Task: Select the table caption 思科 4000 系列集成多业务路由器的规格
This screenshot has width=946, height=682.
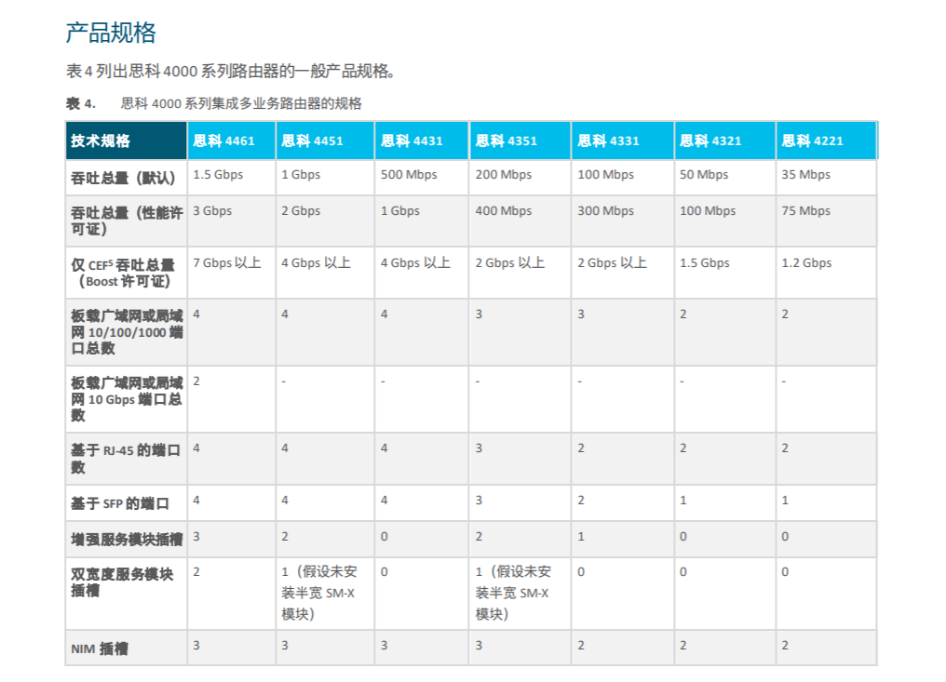Action: coord(241,103)
